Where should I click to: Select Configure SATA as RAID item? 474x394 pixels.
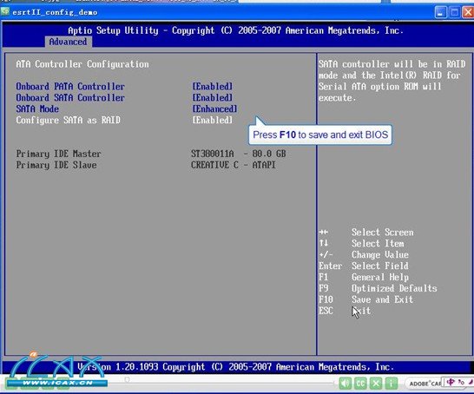68,120
